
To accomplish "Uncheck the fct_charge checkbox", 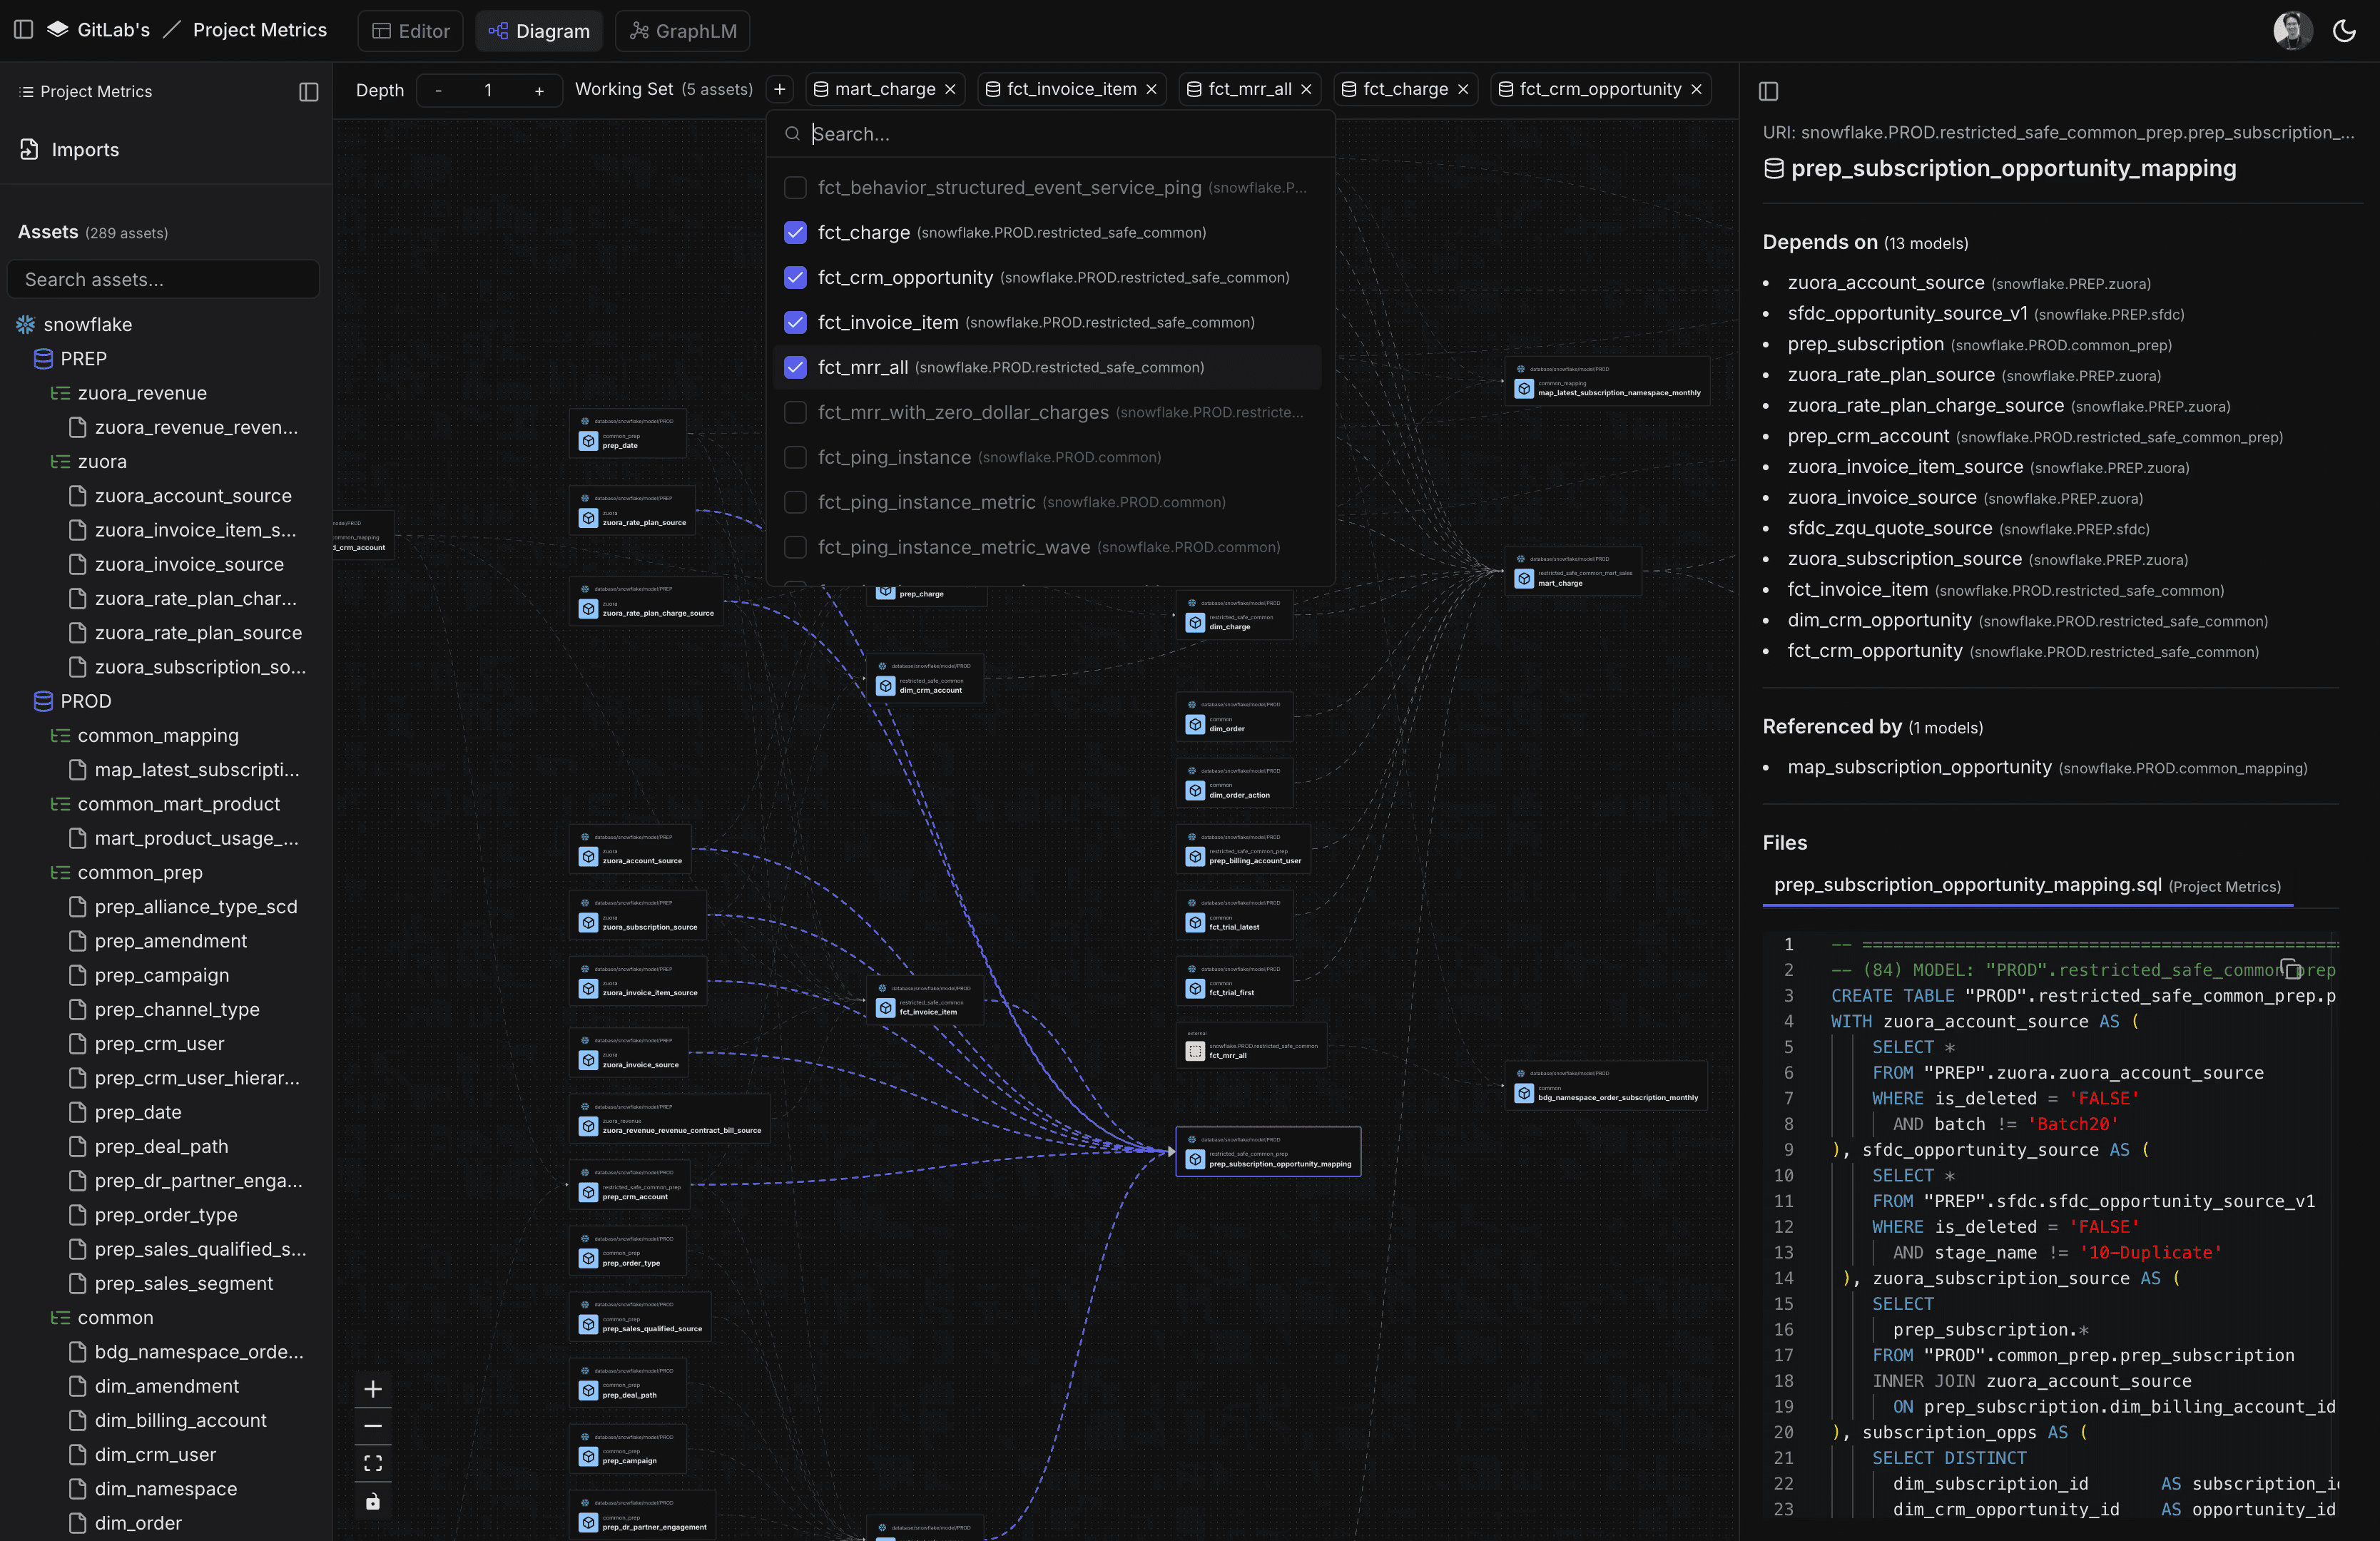I will tap(795, 232).
